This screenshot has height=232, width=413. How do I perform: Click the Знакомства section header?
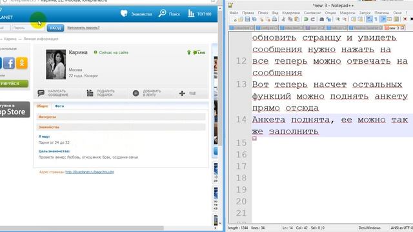tap(121, 127)
